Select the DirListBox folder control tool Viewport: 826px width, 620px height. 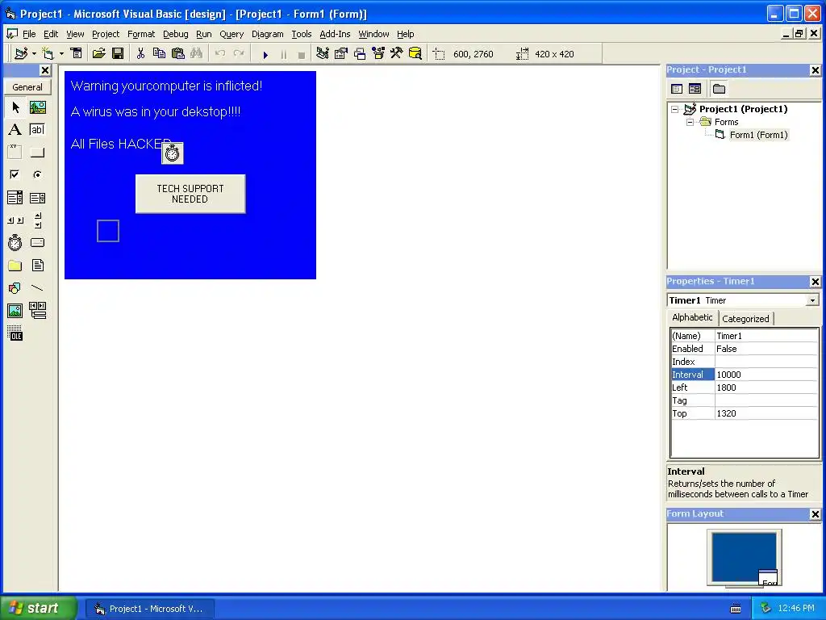coord(15,266)
